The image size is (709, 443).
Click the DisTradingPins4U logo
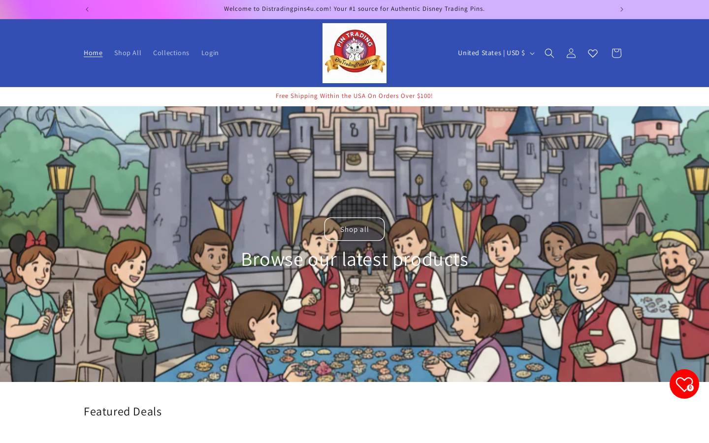[x=354, y=53]
